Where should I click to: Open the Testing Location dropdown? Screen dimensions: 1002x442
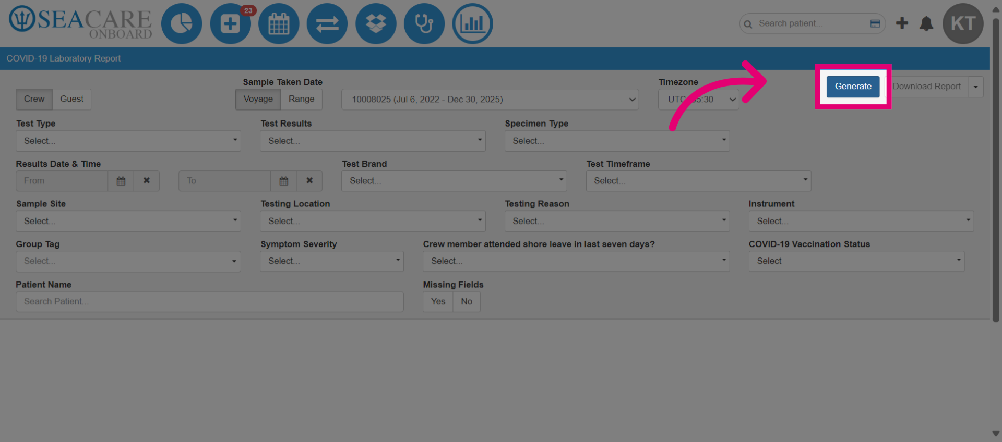coord(373,221)
